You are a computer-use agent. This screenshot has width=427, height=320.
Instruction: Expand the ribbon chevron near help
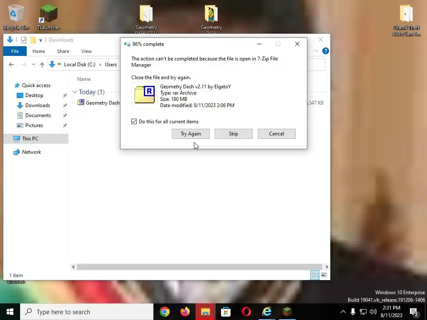[x=316, y=51]
